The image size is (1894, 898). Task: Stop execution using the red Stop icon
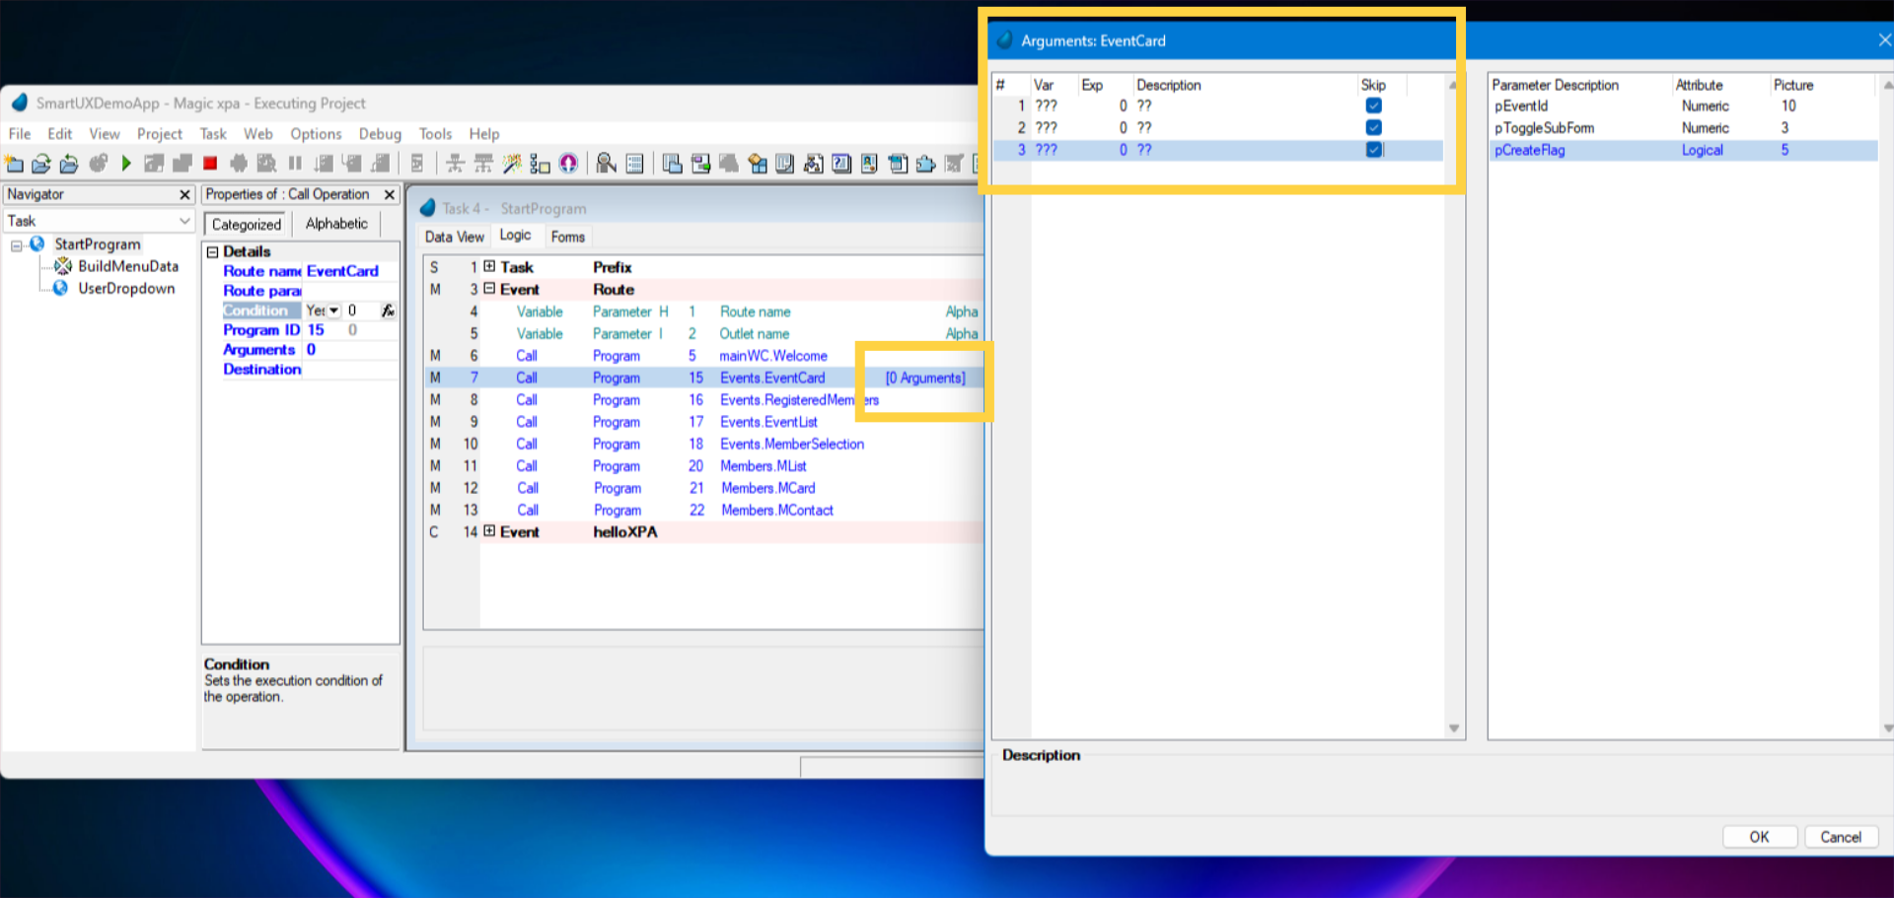click(x=208, y=164)
